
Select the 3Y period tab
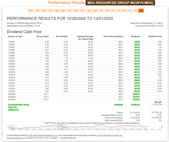click(x=135, y=11)
